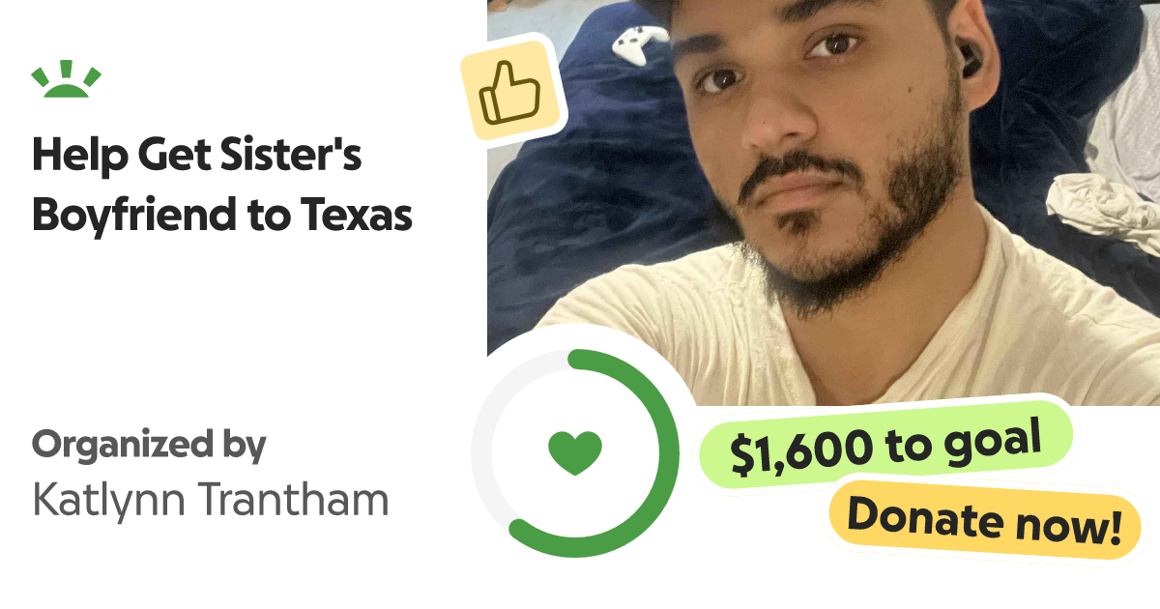Click the white circle around the heart
This screenshot has width=1160, height=609.
(575, 452)
